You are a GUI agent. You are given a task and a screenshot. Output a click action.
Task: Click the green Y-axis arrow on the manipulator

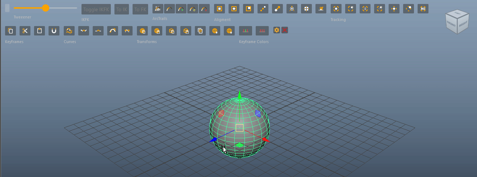[x=239, y=95]
